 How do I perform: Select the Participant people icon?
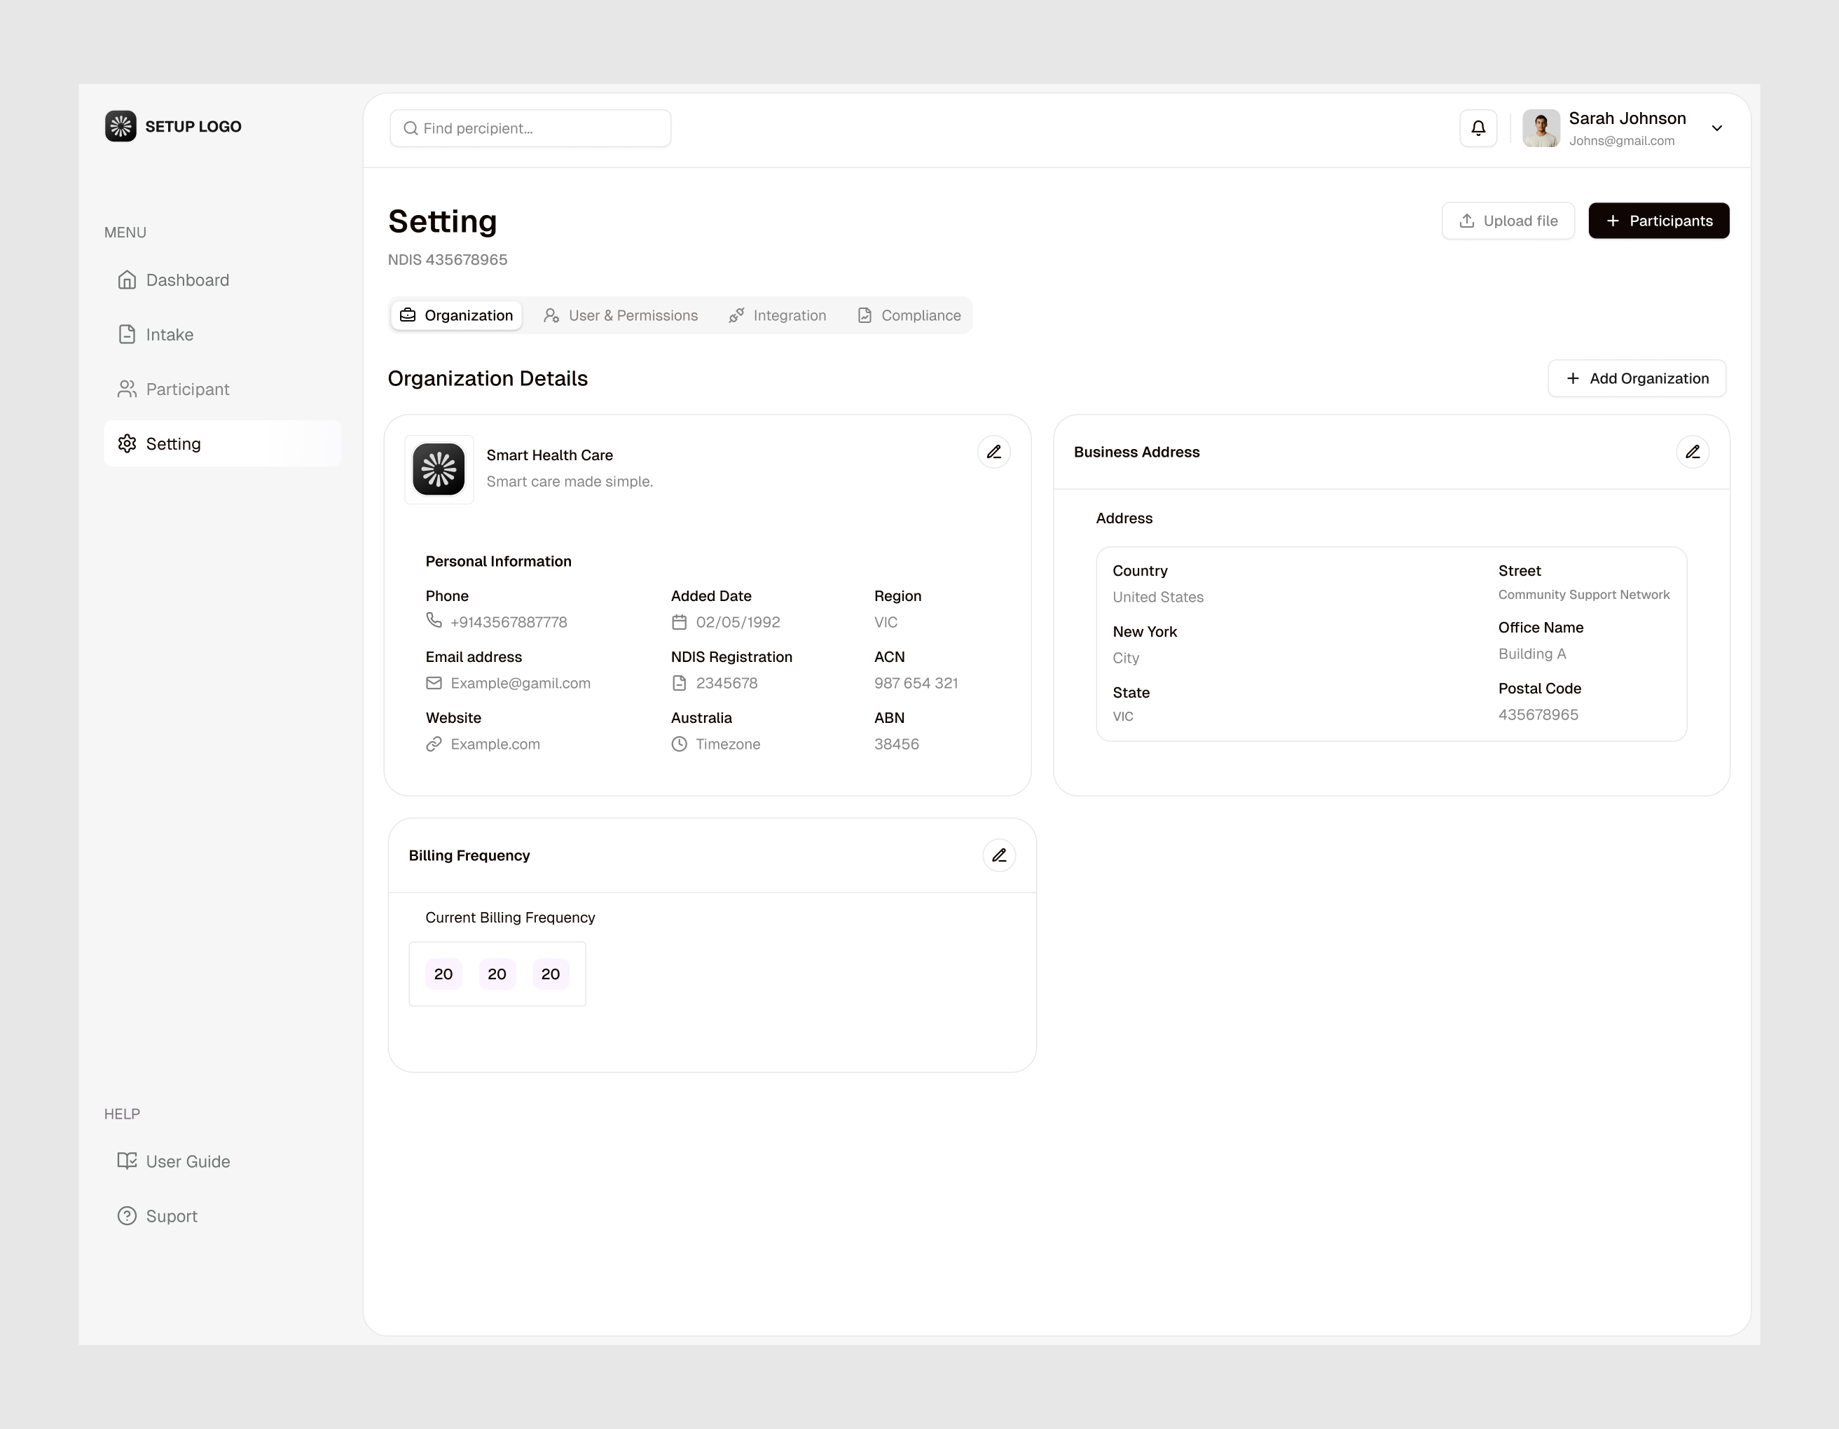pos(127,388)
